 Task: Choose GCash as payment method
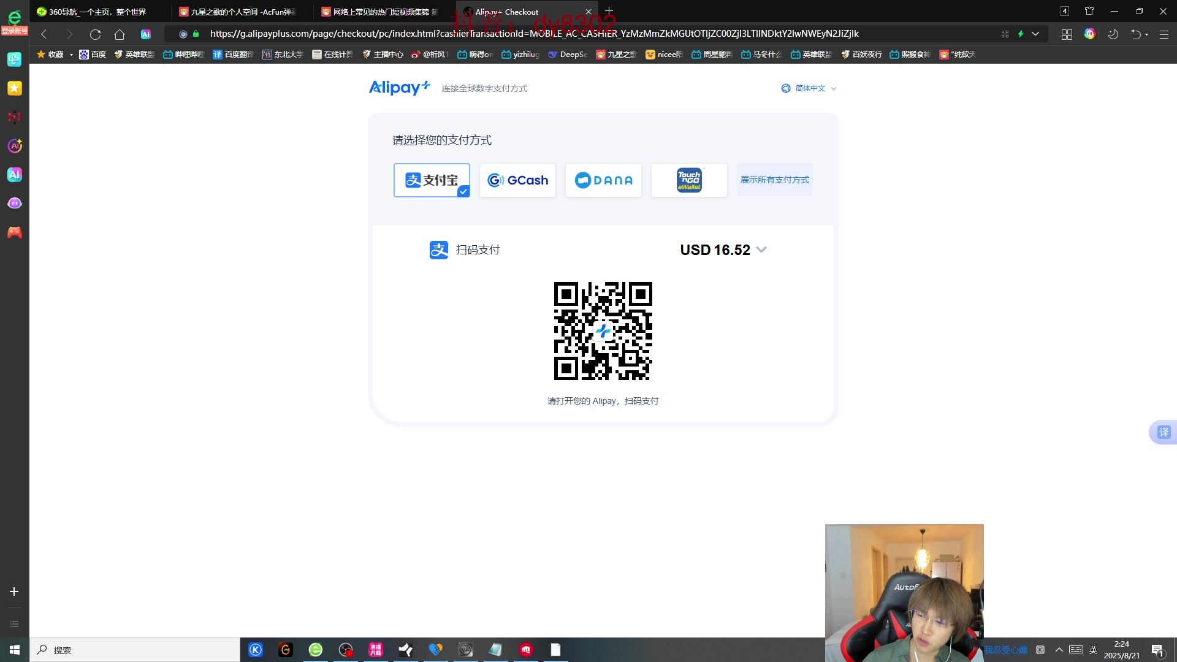click(x=517, y=180)
